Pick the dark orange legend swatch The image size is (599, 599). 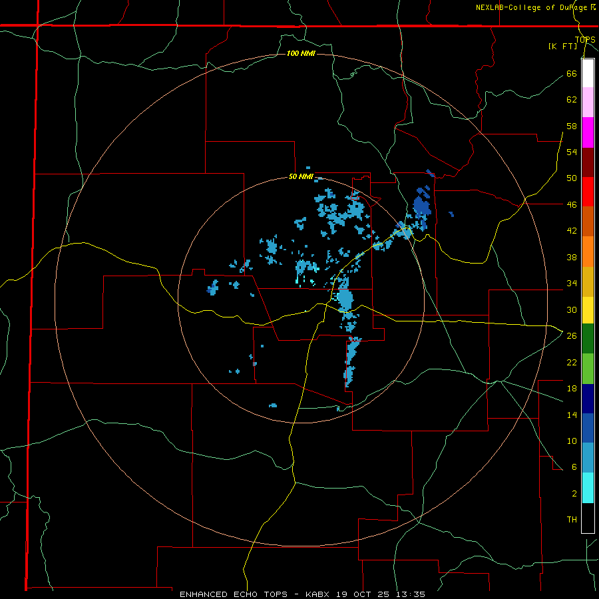click(588, 222)
